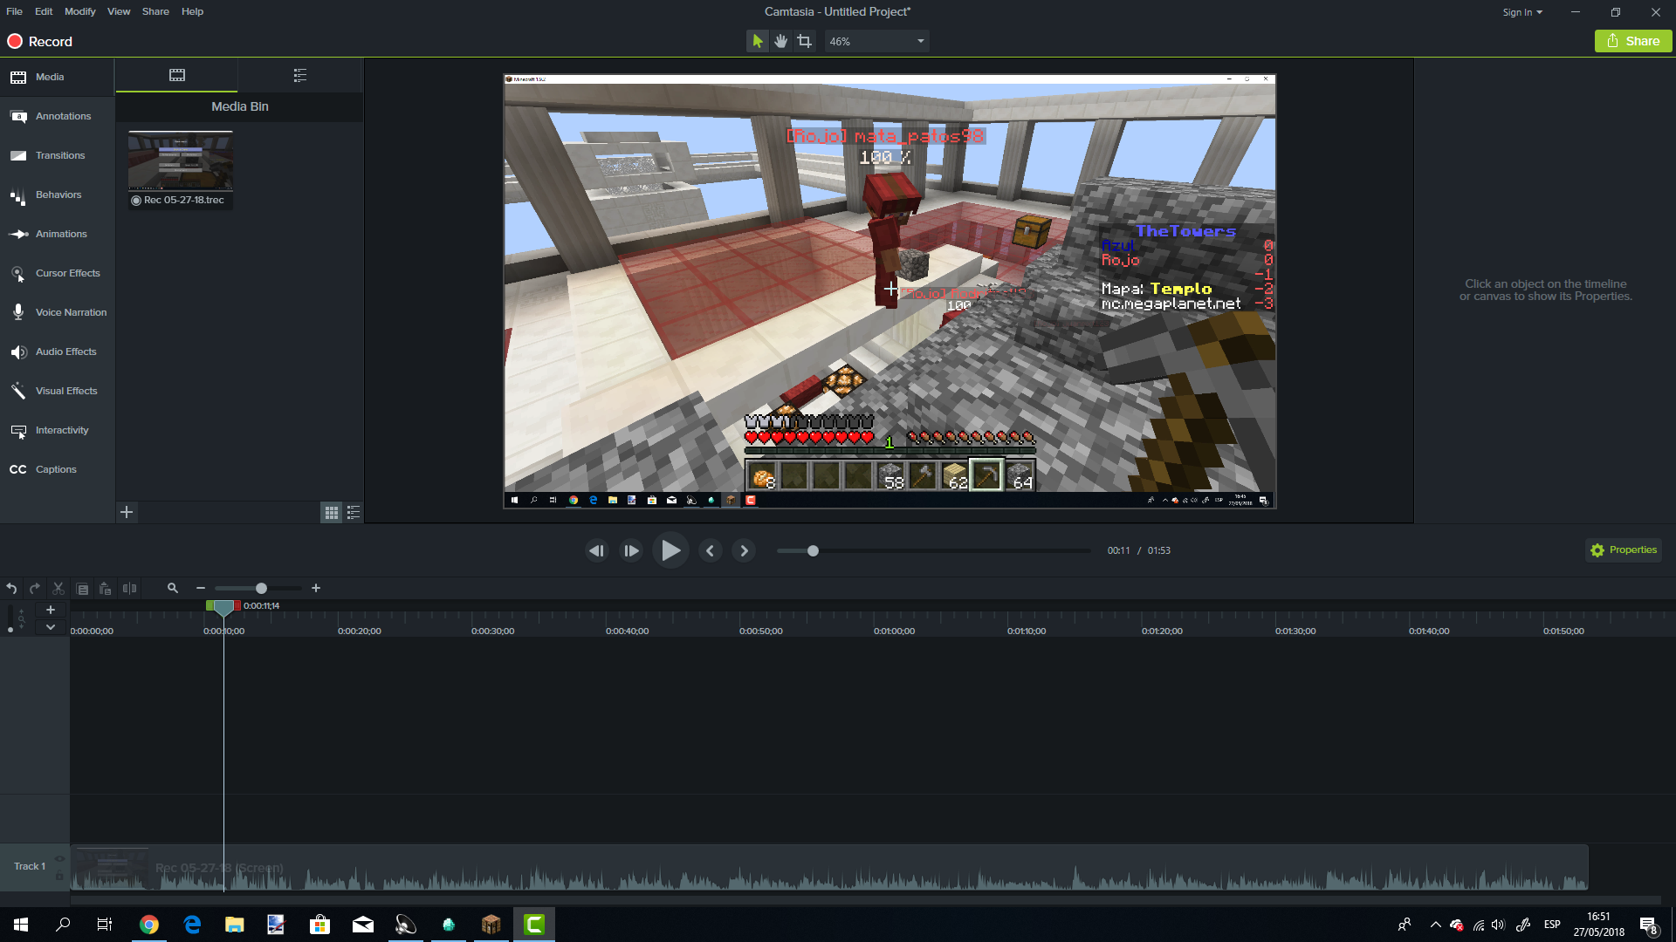Toggle the Track 1 lock icon
1676x942 pixels.
pos(59,875)
